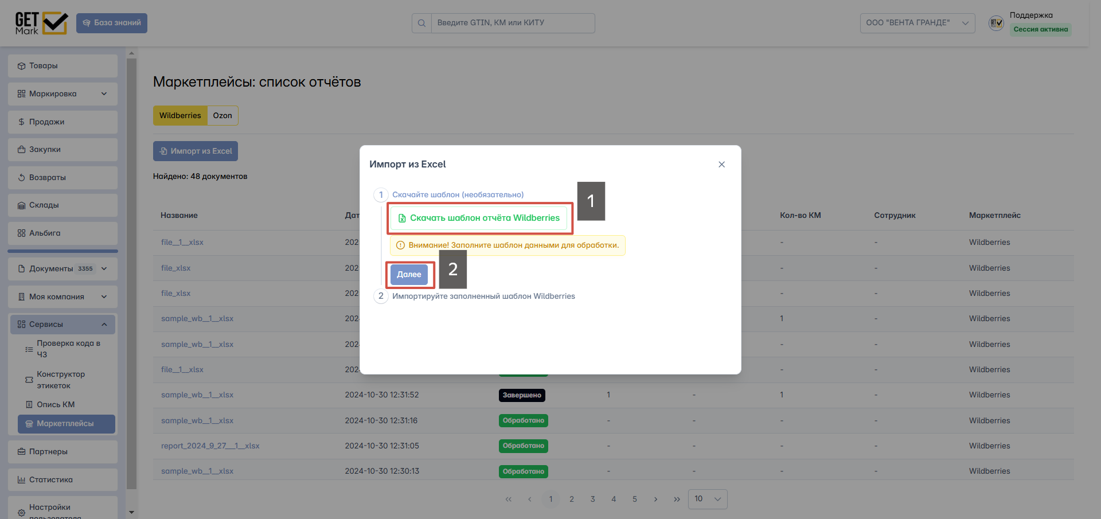This screenshot has height=519, width=1101.
Task: Click the search magnifier icon
Action: (x=421, y=23)
